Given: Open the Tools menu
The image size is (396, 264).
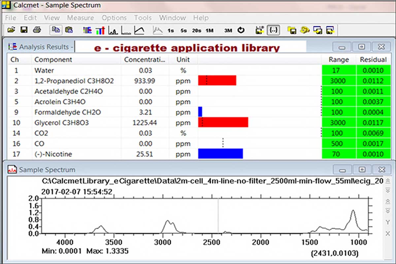Looking at the screenshot, I should click(x=143, y=18).
